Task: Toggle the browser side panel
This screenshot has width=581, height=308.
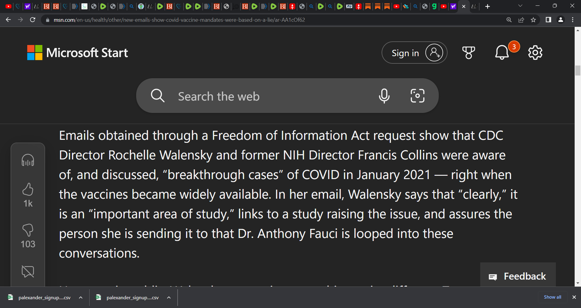Action: coord(548,20)
